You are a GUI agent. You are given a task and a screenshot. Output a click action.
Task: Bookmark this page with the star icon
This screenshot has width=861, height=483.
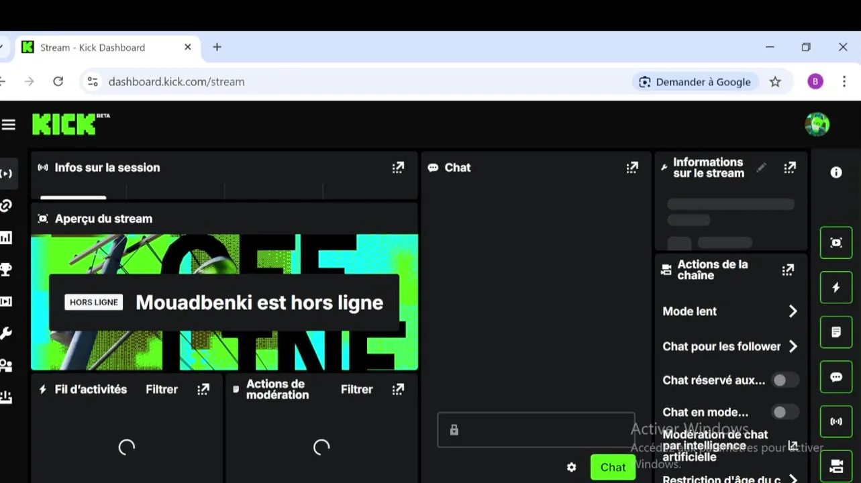[775, 82]
